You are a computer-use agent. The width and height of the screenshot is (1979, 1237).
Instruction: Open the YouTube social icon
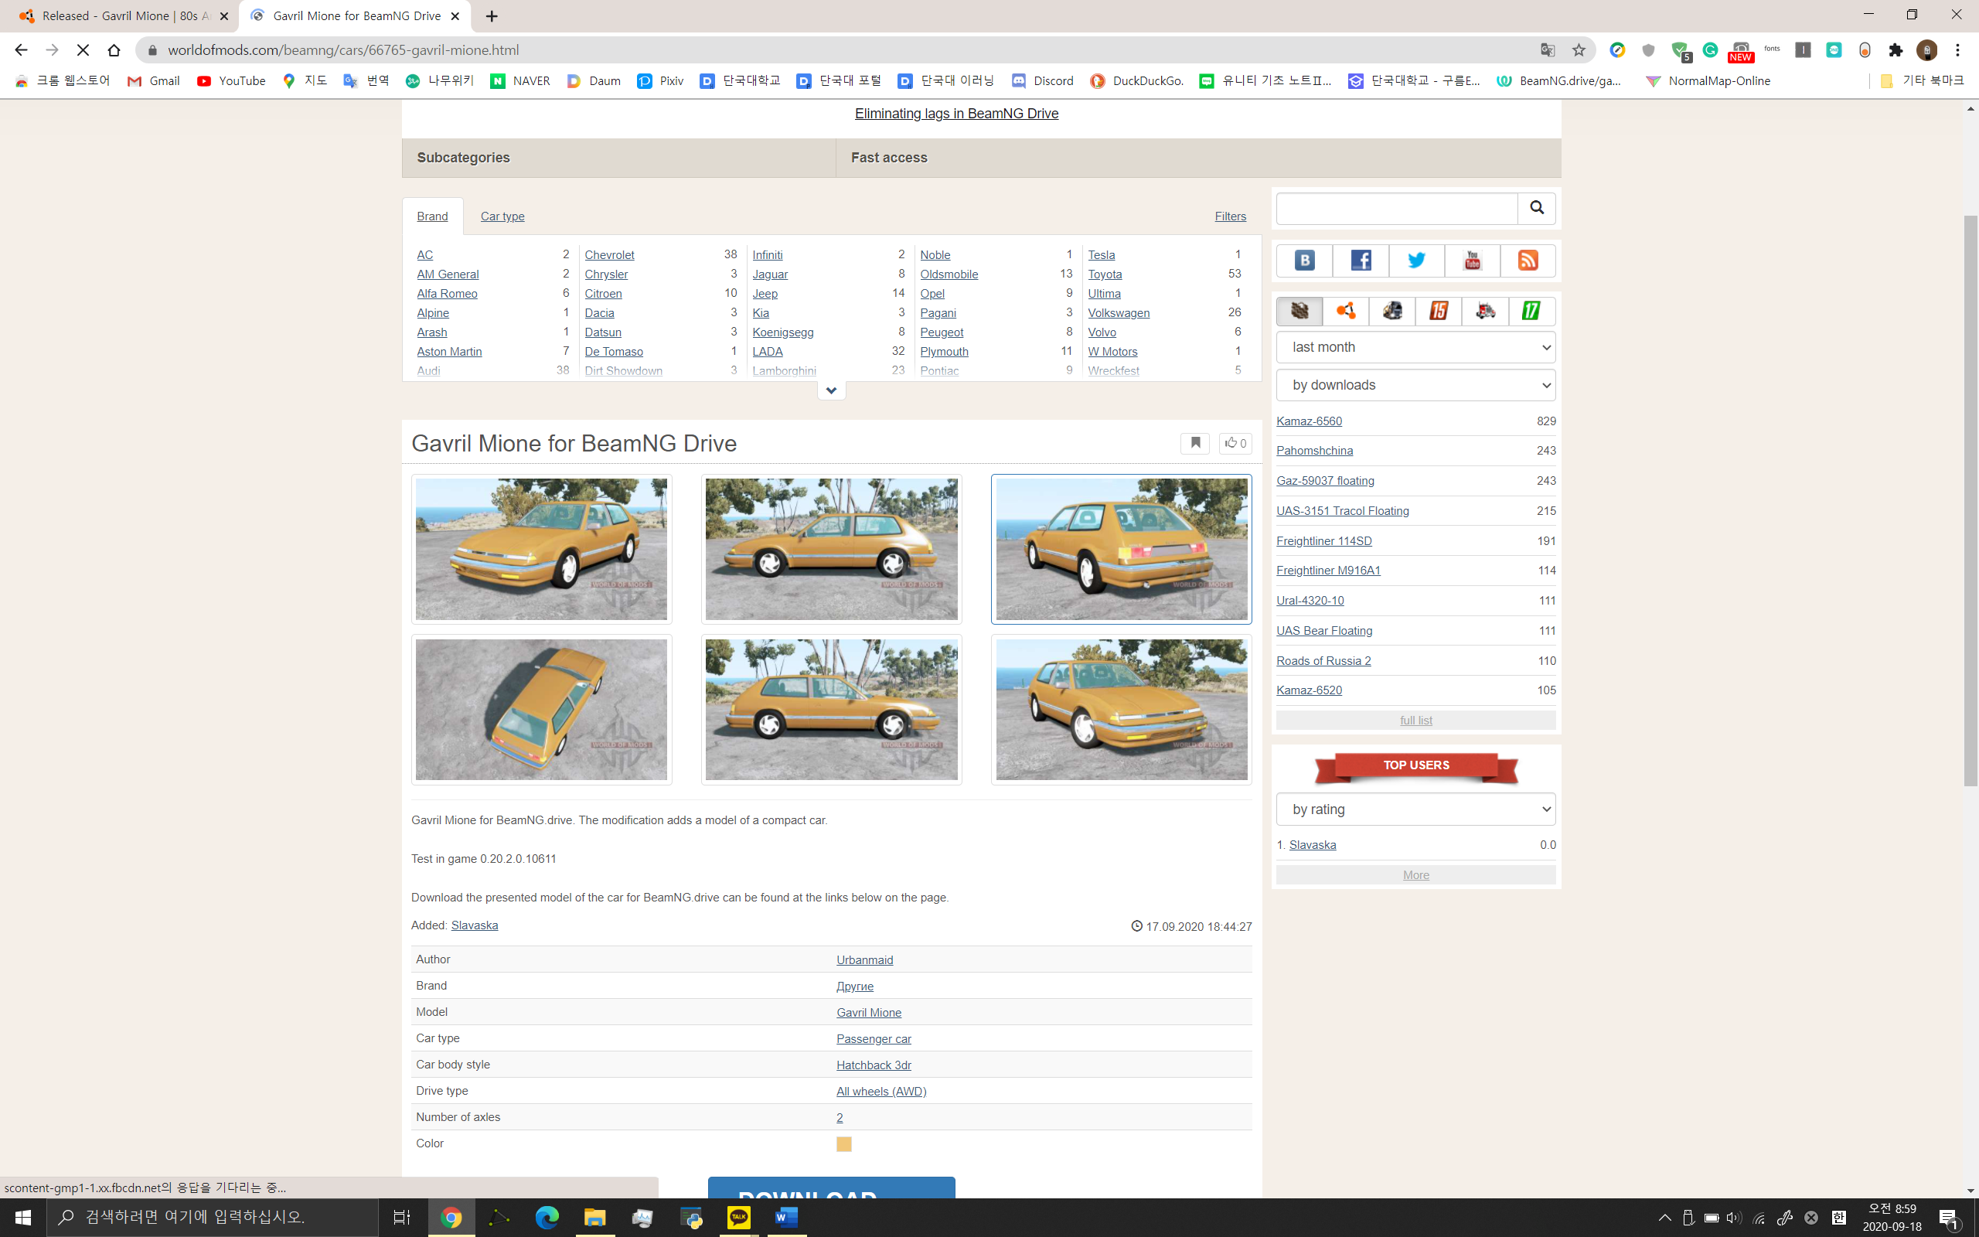1472,261
